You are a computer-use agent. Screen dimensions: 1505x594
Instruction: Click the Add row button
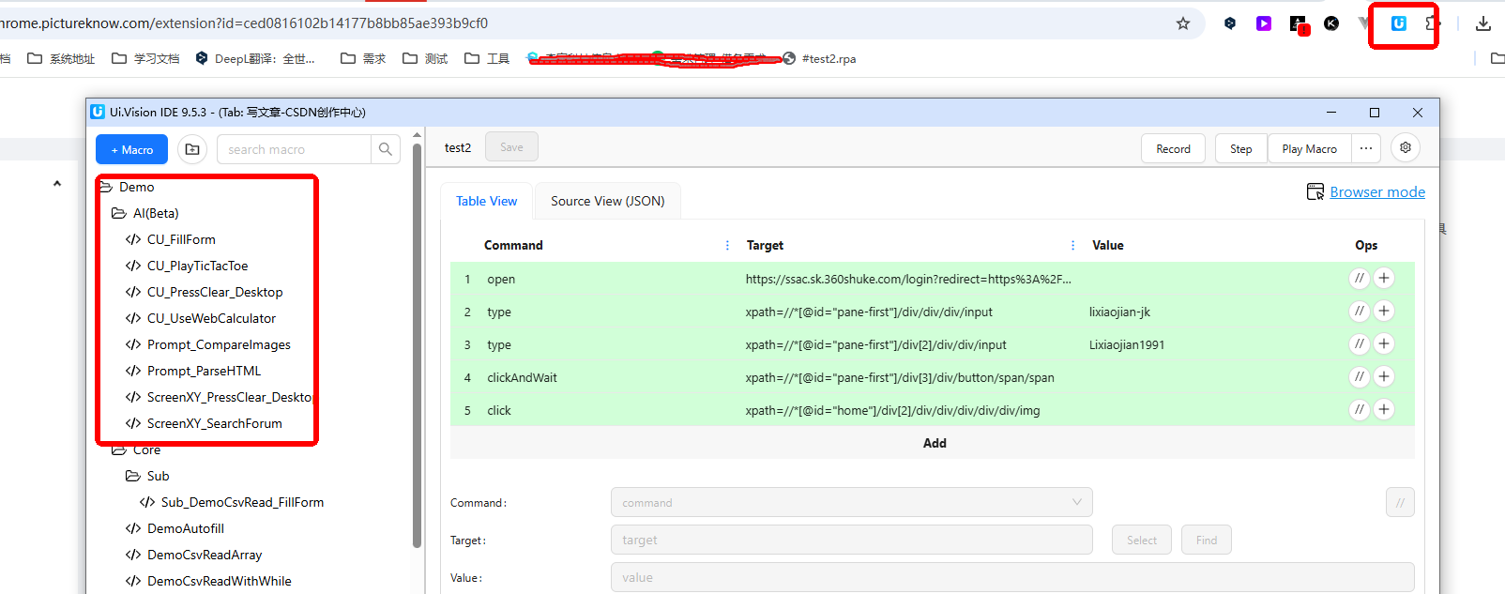(933, 443)
